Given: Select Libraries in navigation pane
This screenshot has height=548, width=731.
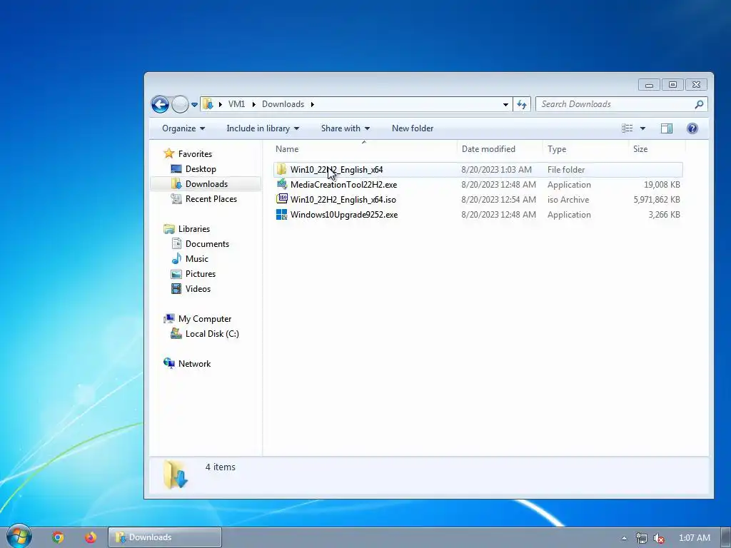Looking at the screenshot, I should [x=194, y=229].
